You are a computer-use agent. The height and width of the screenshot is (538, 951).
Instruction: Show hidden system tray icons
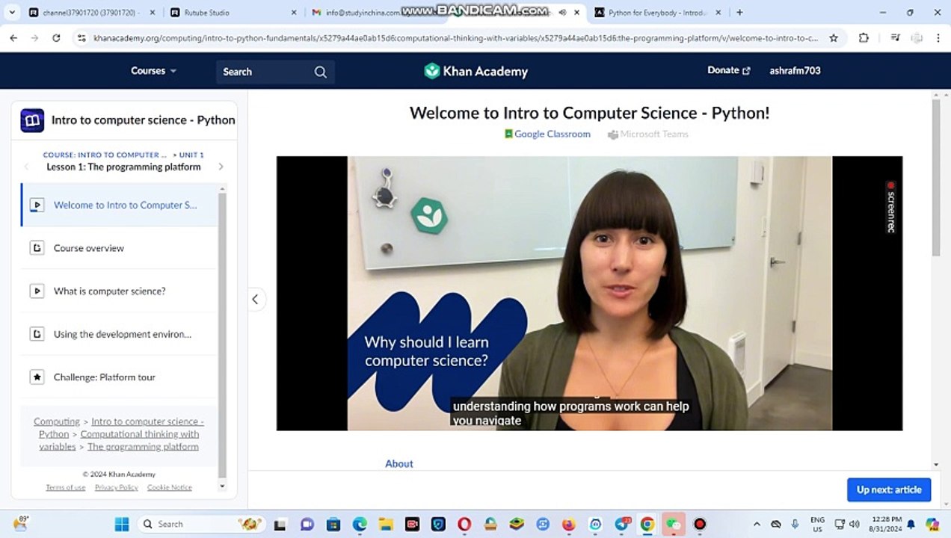tap(757, 524)
